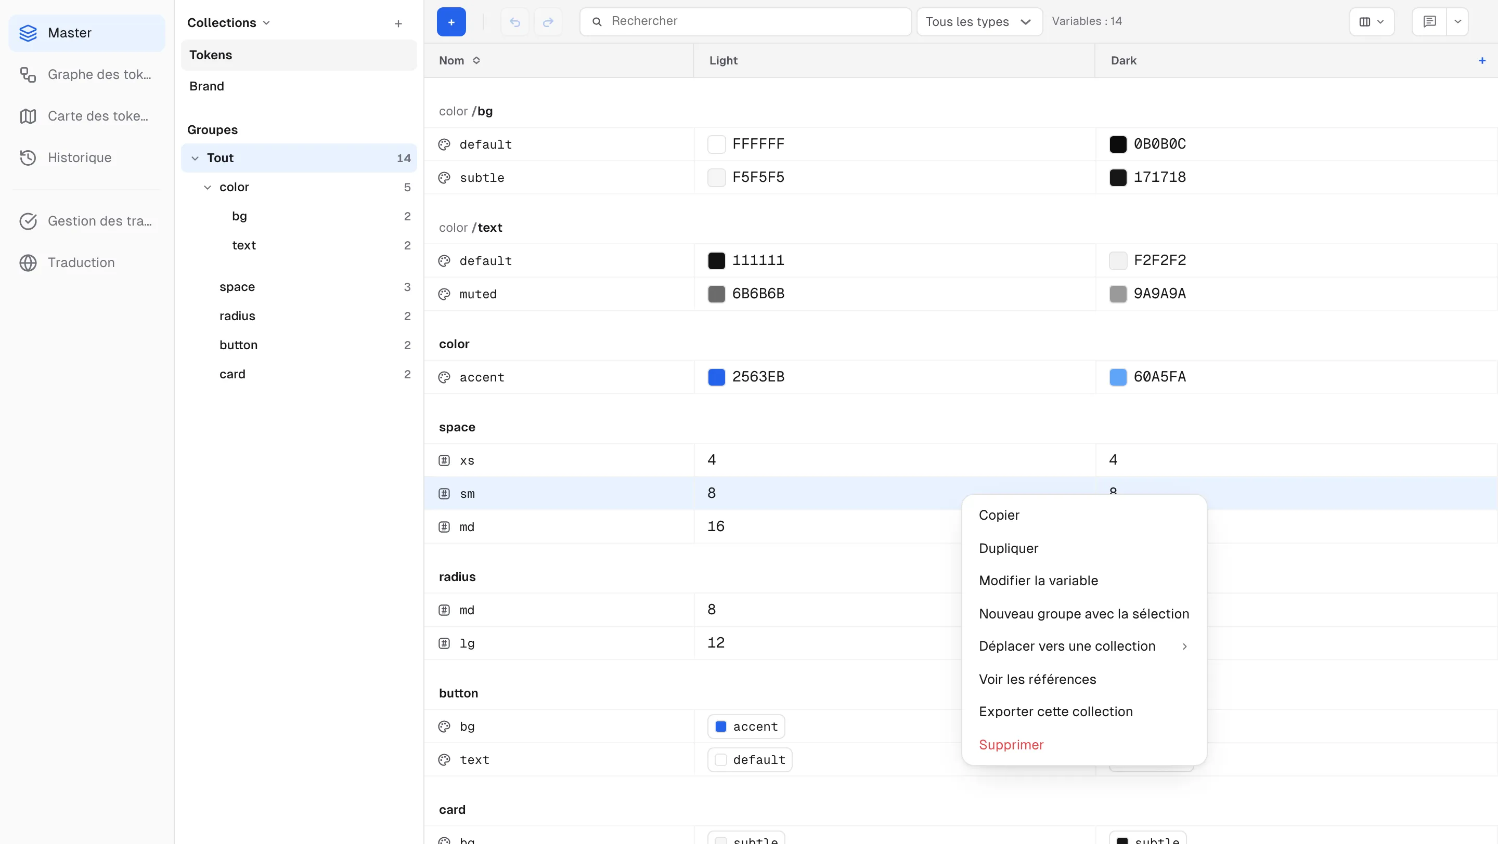The image size is (1498, 844).
Task: Collapse the Tout group
Action: (x=195, y=158)
